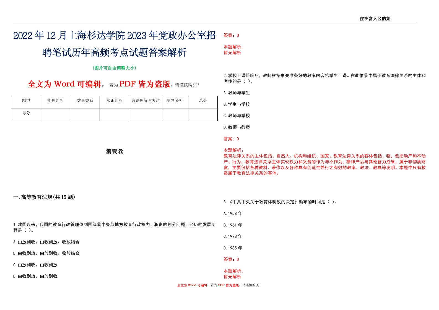This screenshot has width=439, height=310.
Task: Click the empty score cell under 总分
Action: (203, 115)
